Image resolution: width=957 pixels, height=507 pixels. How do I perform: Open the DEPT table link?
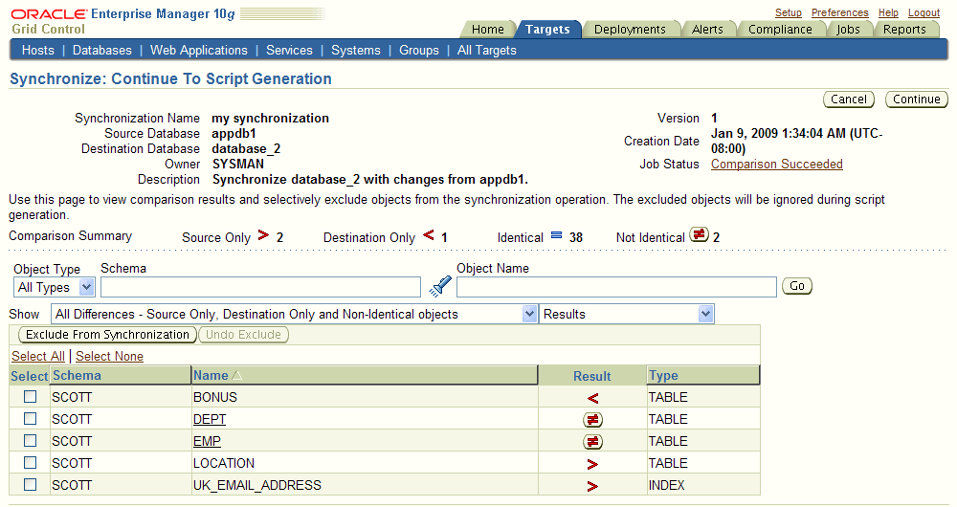click(x=210, y=419)
